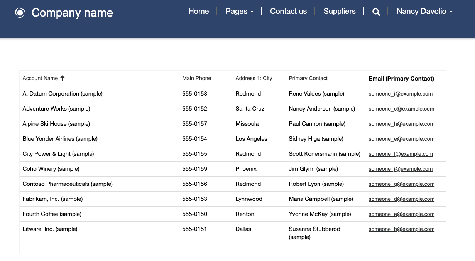Click someone_b@example.com link for Litware, Inc.
The height and width of the screenshot is (261, 475).
[x=401, y=229]
